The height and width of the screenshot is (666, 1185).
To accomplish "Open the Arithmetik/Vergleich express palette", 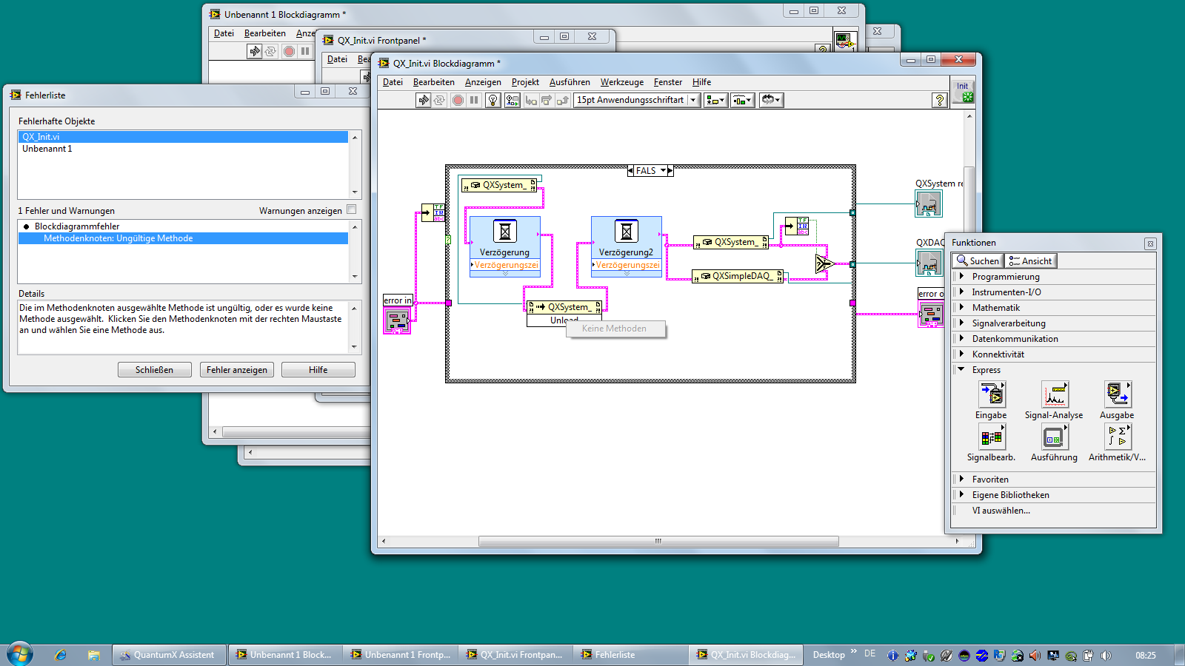I will (x=1117, y=438).
